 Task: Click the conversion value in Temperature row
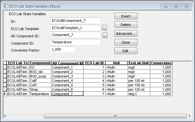click(161, 94)
